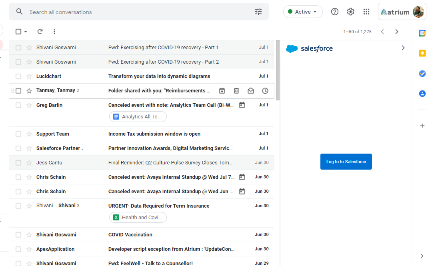432x266 pixels.
Task: Open Google Keep in side panel
Action: (422, 53)
